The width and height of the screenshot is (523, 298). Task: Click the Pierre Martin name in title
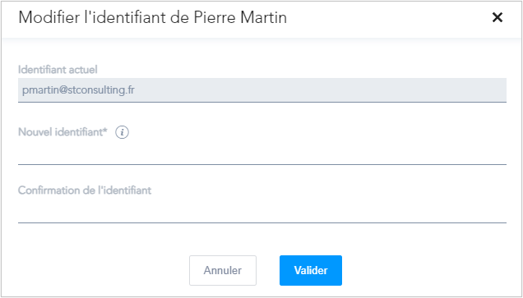(x=240, y=17)
